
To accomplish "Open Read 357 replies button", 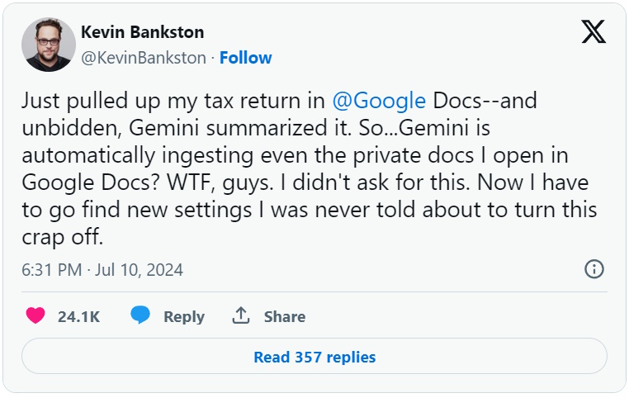I will (314, 357).
